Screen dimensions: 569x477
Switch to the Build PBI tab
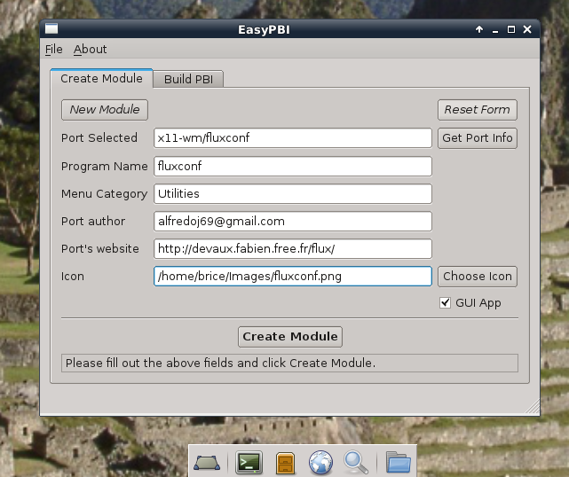[188, 79]
